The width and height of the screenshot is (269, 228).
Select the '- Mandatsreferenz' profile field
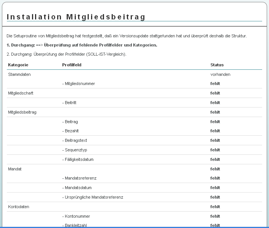[x=79, y=178]
